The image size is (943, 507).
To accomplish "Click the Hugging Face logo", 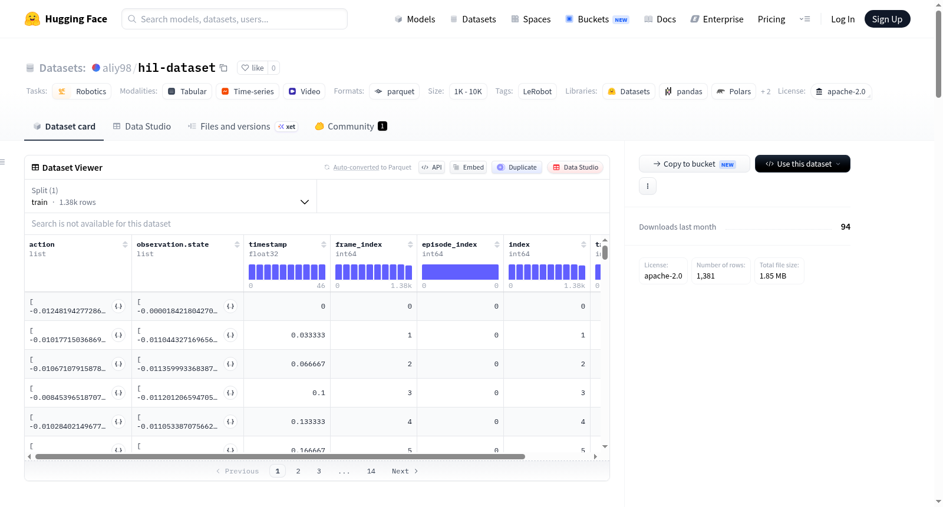I will pos(66,19).
